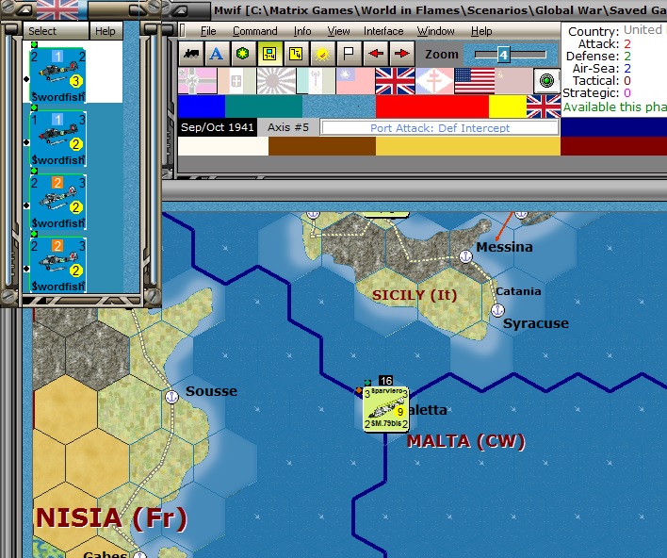The width and height of the screenshot is (667, 558).
Task: Click the Syracuse port anchor icon
Action: [497, 311]
